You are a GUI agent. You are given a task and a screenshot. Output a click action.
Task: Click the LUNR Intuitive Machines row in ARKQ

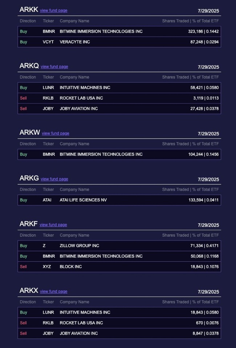point(119,88)
